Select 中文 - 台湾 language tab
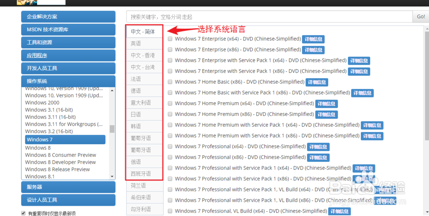The image size is (429, 216). tap(144, 67)
